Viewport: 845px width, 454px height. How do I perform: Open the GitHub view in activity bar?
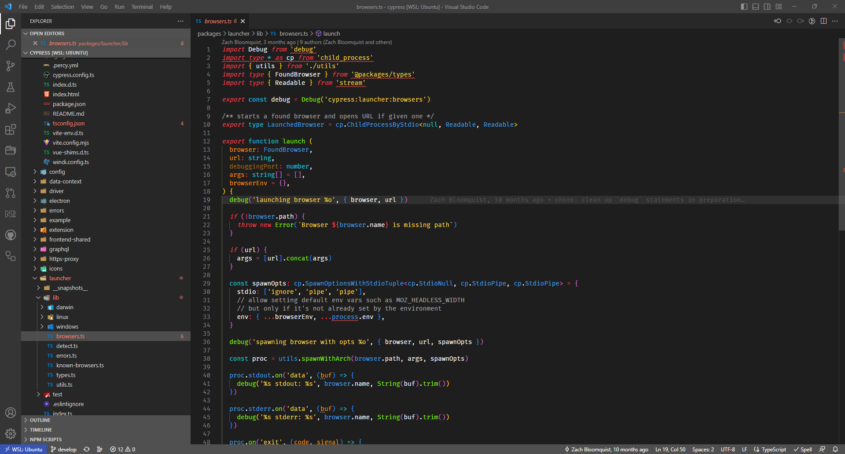pos(11,235)
